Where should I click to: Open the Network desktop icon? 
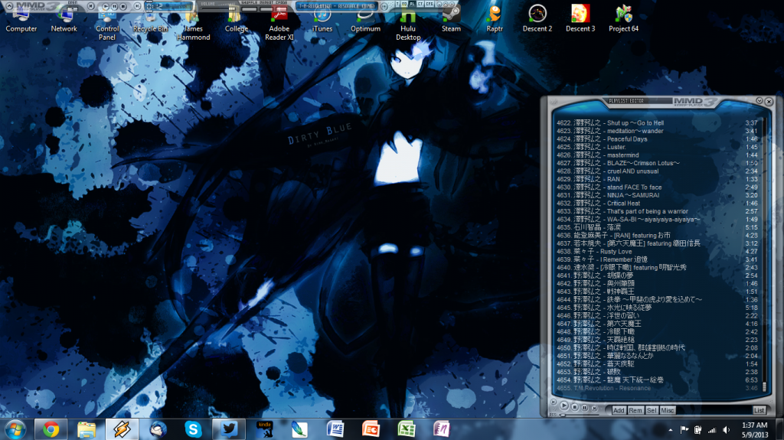(x=64, y=19)
